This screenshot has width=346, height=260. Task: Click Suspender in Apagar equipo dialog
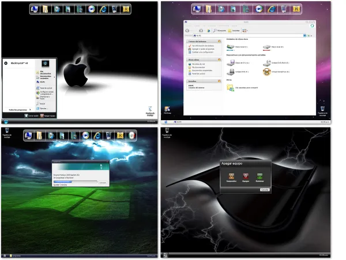point(231,177)
